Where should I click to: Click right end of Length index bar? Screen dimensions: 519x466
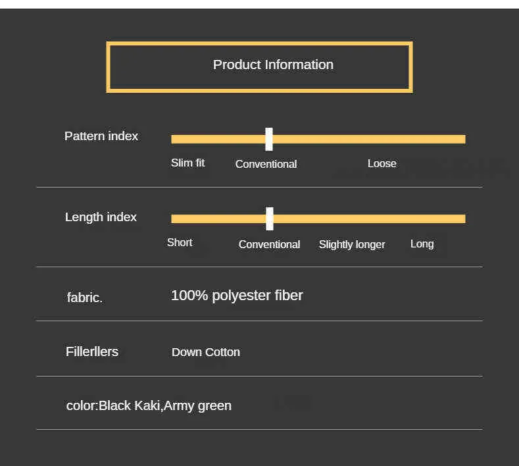click(462, 219)
